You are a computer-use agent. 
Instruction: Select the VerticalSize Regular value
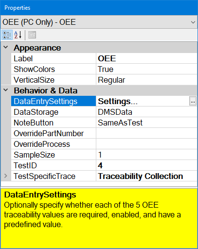point(146,80)
